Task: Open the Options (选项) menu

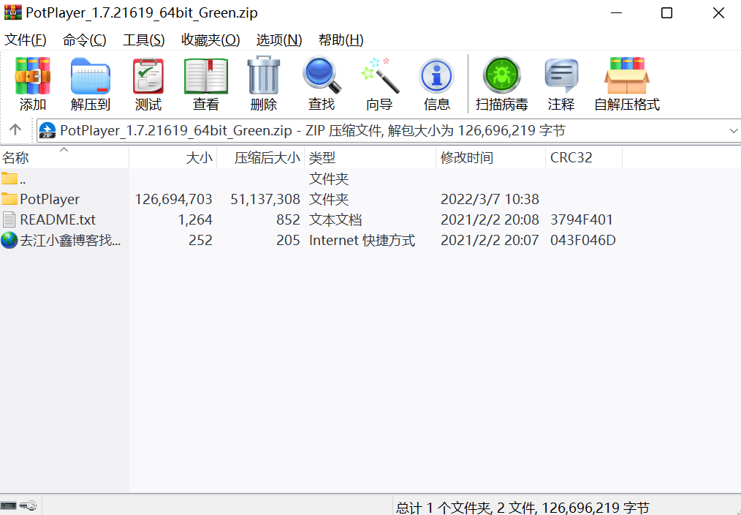Action: [278, 40]
